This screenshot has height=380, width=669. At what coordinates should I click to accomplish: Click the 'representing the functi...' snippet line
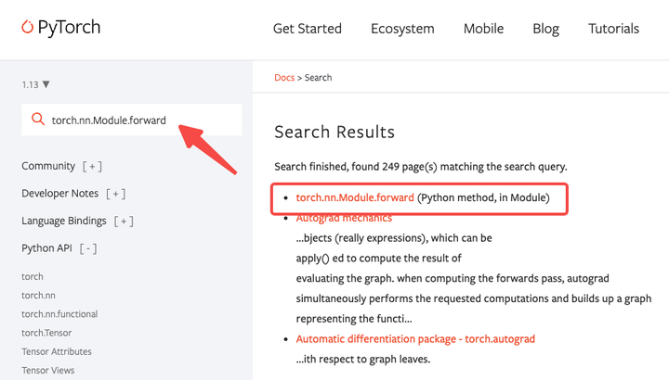tap(354, 319)
